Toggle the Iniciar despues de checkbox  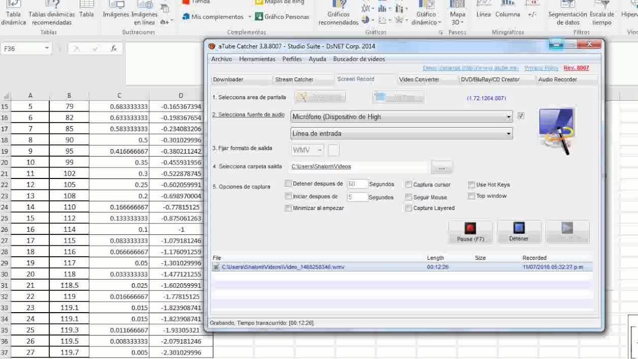(288, 196)
